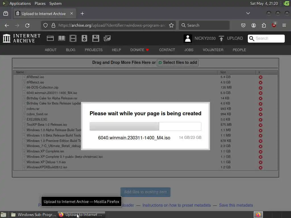Image resolution: width=291 pixels, height=218 pixels.
Task: Open the Extensions puzzle icon
Action: pyautogui.click(x=264, y=25)
